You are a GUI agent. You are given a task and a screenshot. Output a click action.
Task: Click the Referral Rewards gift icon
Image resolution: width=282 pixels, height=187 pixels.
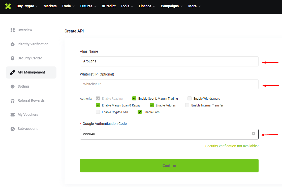tap(13, 101)
